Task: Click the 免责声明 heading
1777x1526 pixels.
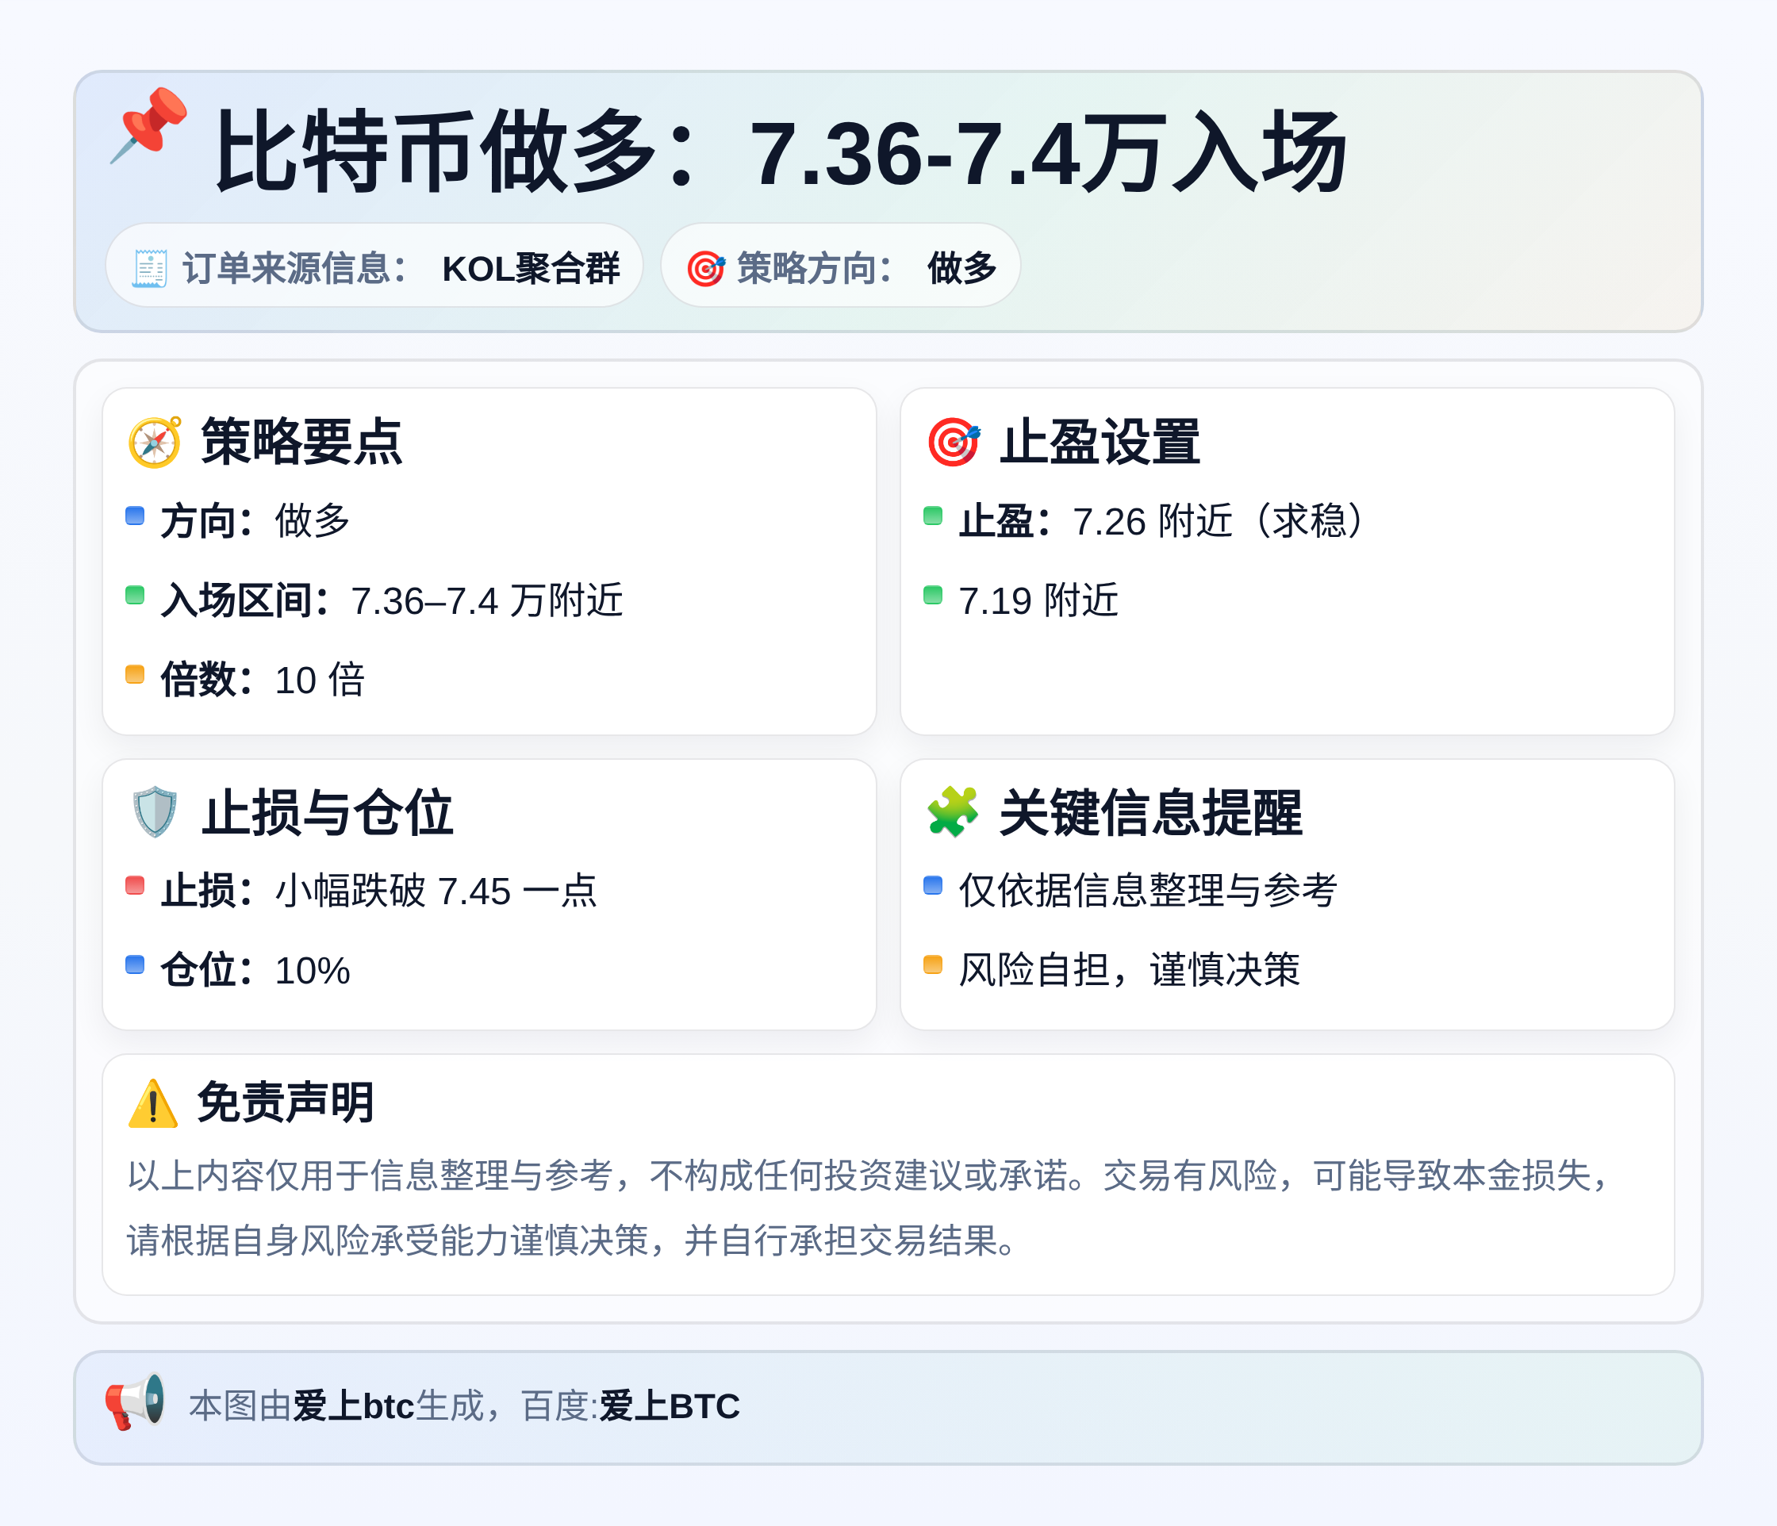Action: point(286,1102)
